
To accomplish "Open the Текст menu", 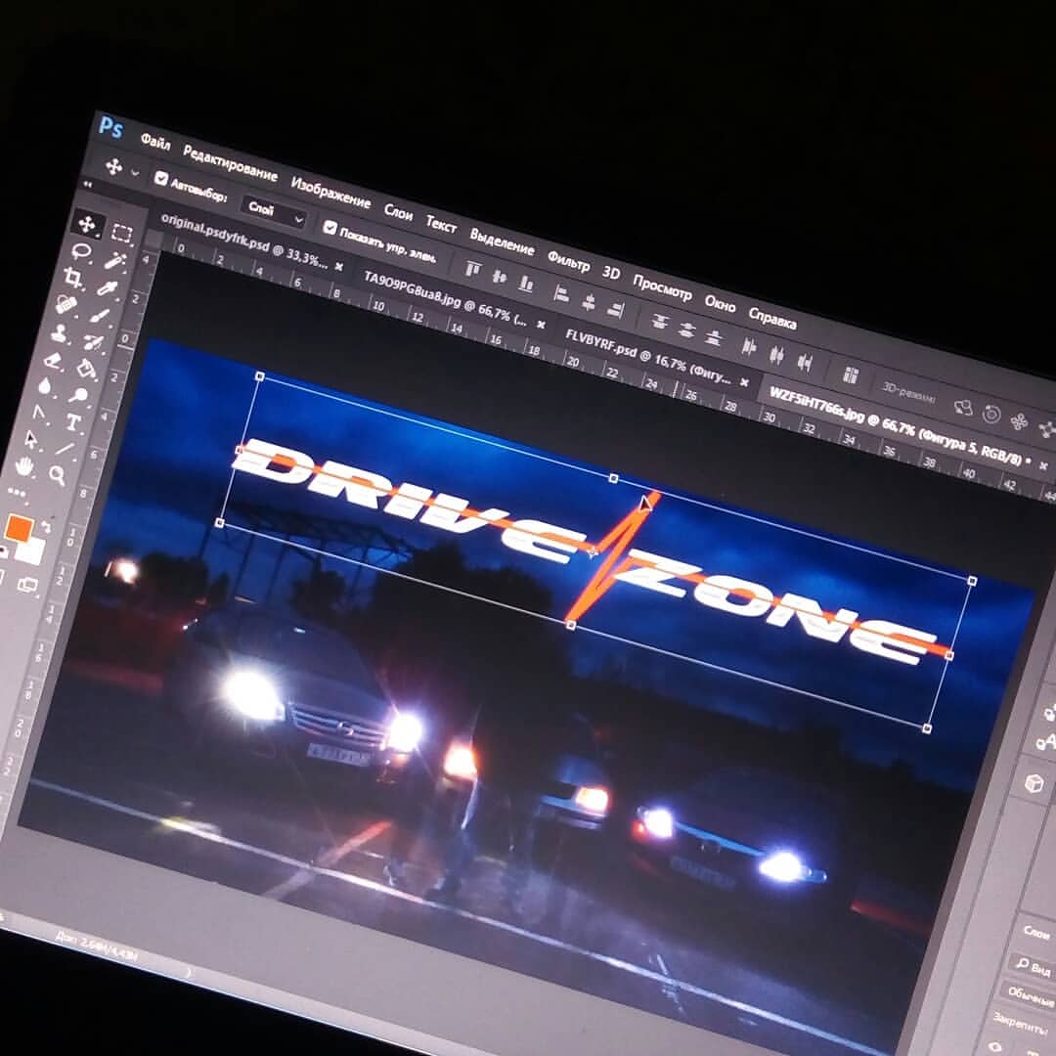I will (441, 224).
